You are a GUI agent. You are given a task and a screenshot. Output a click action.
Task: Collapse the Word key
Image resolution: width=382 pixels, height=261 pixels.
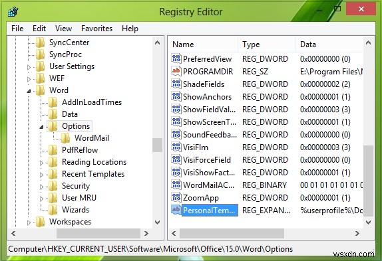(29, 91)
